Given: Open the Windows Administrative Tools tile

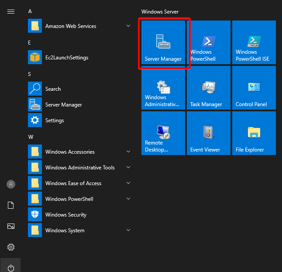Looking at the screenshot, I should click(163, 88).
